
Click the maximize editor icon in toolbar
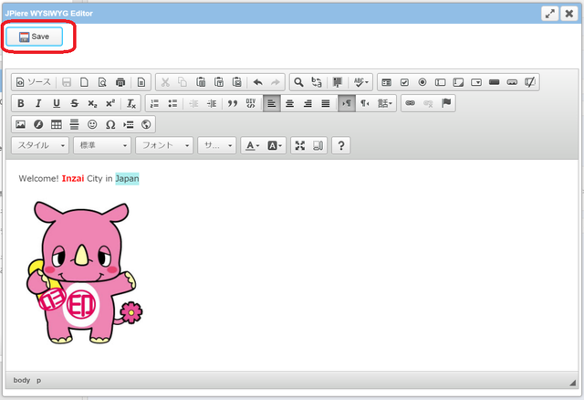pos(299,145)
